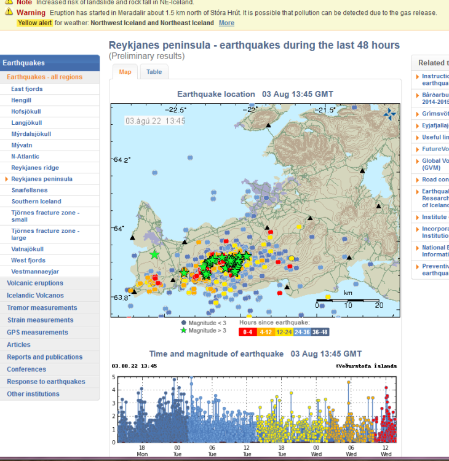
Task: Open the More link in weather alert
Action: point(226,23)
